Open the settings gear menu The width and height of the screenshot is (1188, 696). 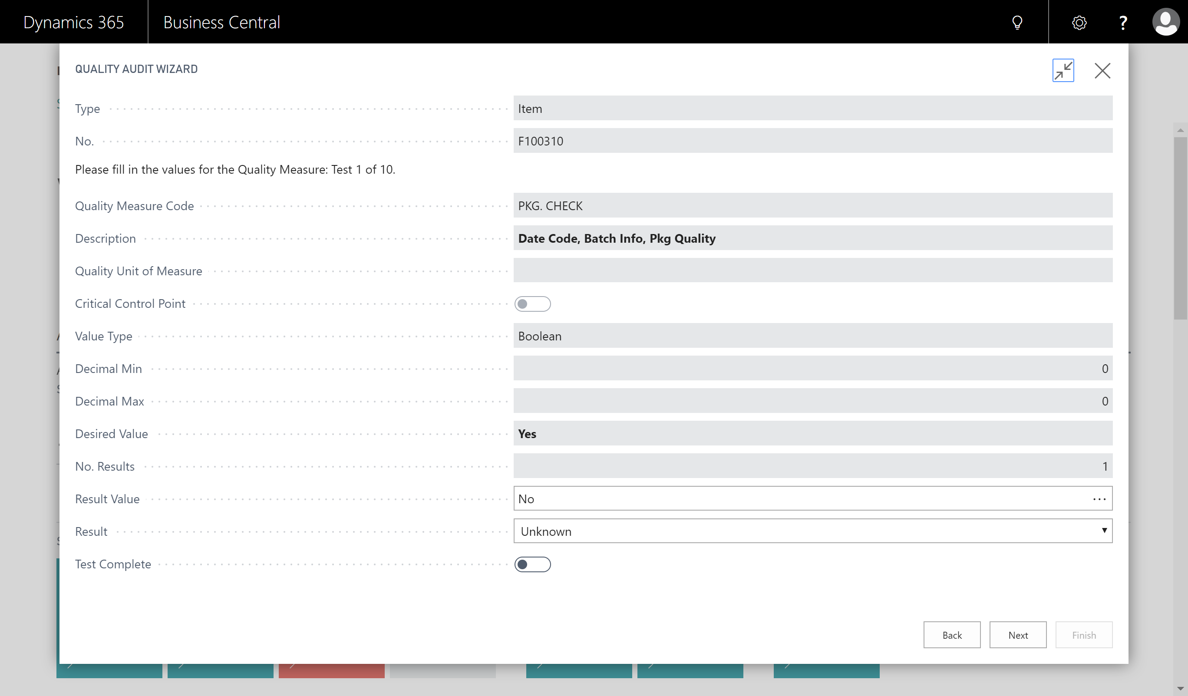tap(1079, 22)
